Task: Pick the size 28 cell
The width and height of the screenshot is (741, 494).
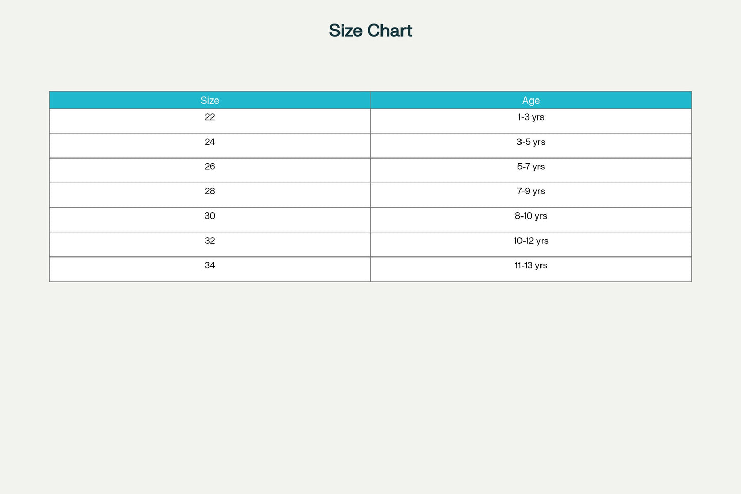Action: [210, 191]
